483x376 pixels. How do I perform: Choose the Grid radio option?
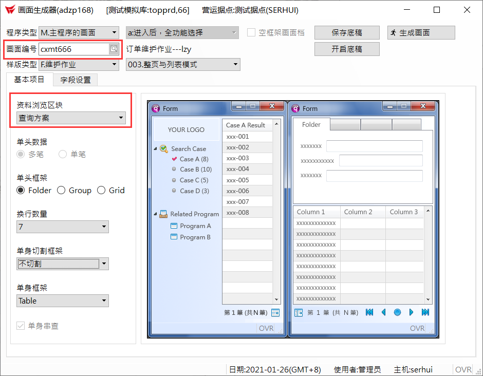(101, 190)
